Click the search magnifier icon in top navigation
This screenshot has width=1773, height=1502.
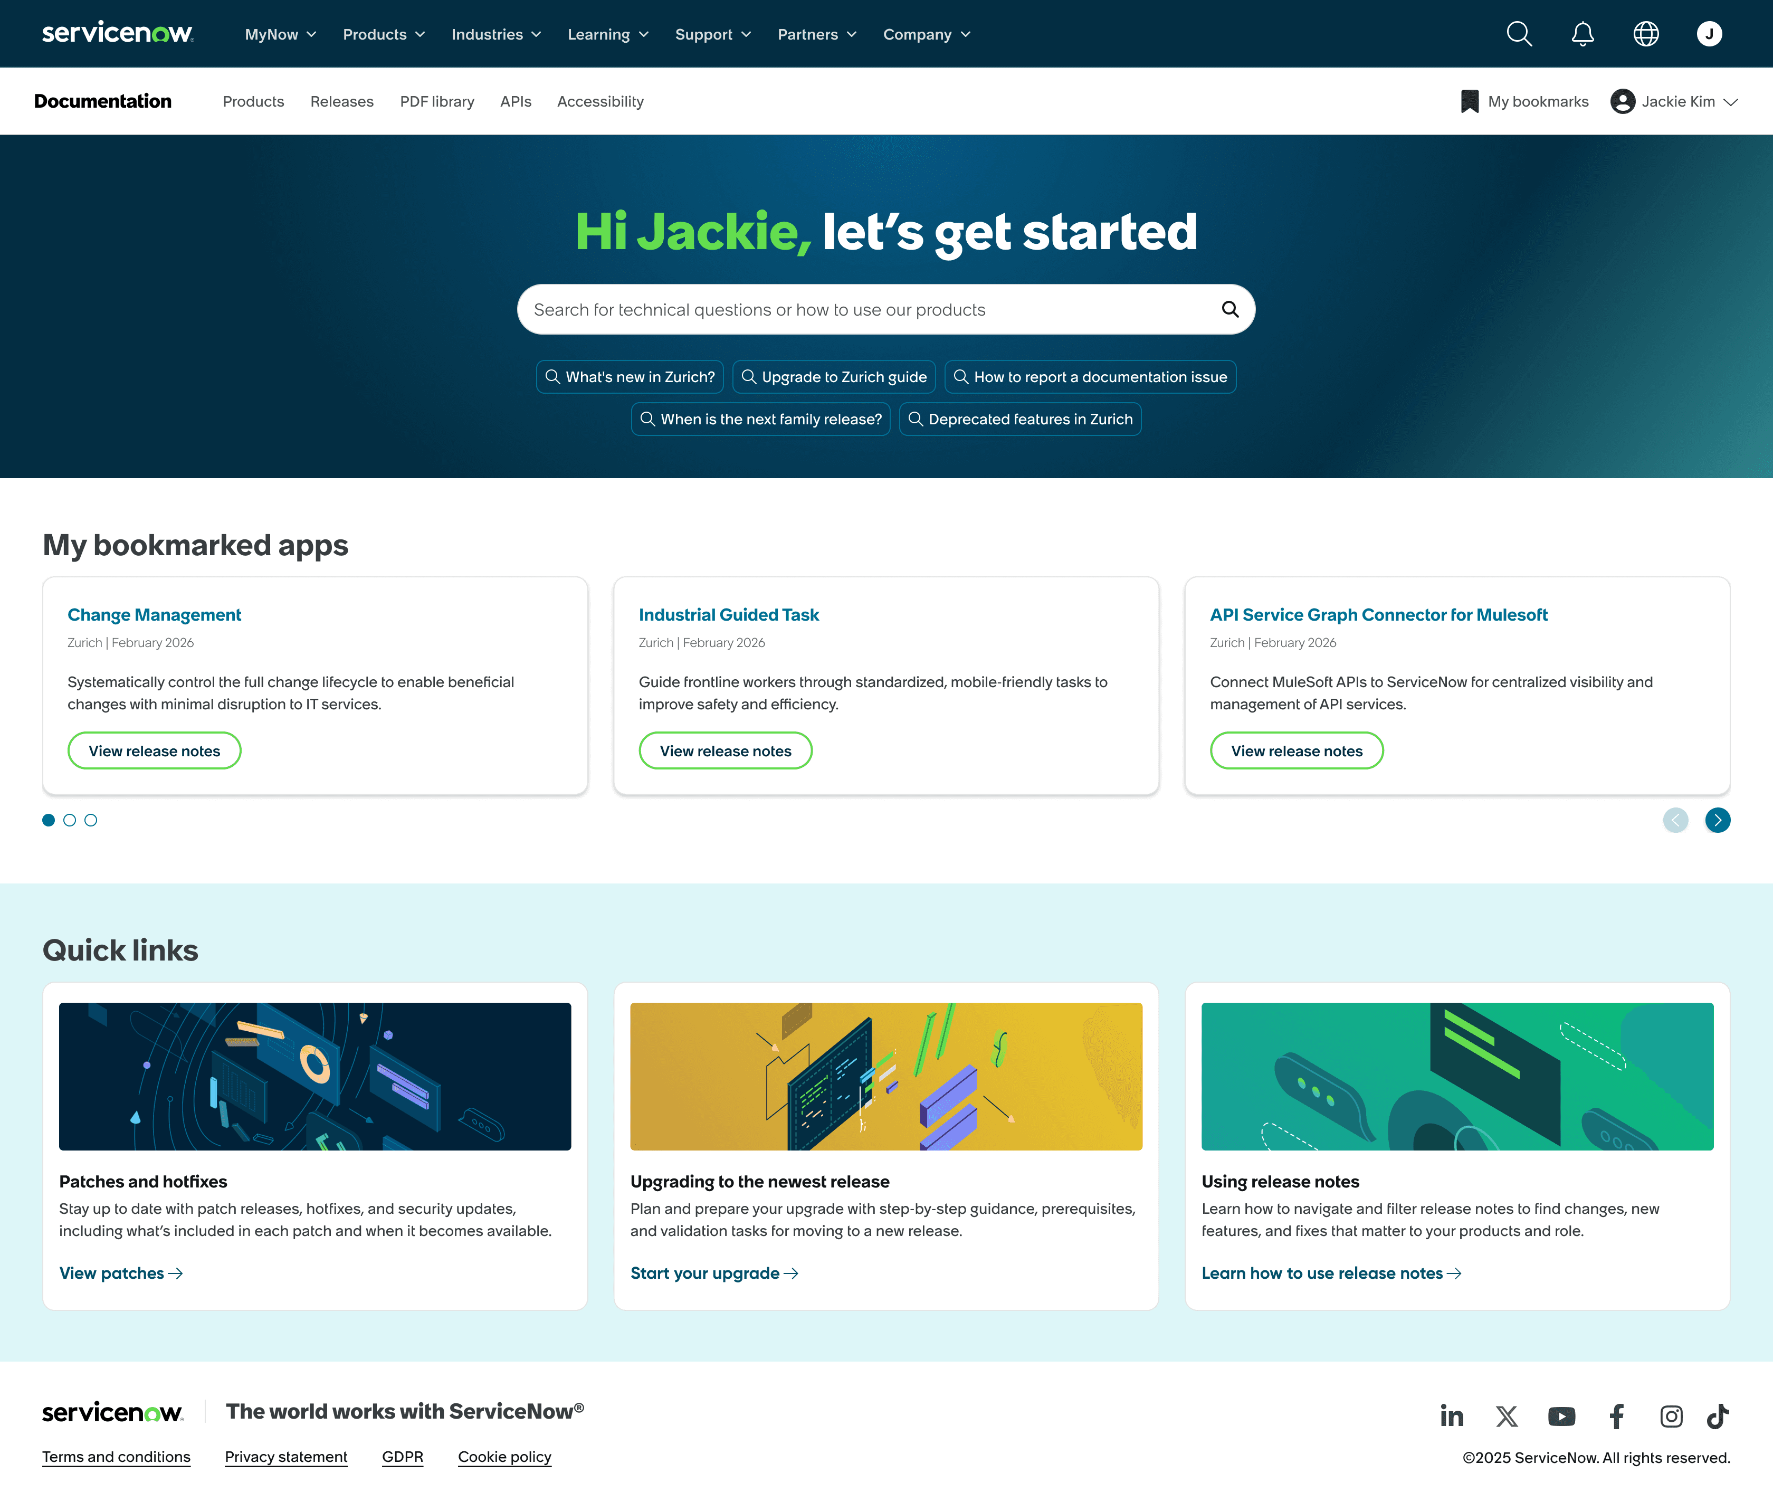click(1519, 34)
